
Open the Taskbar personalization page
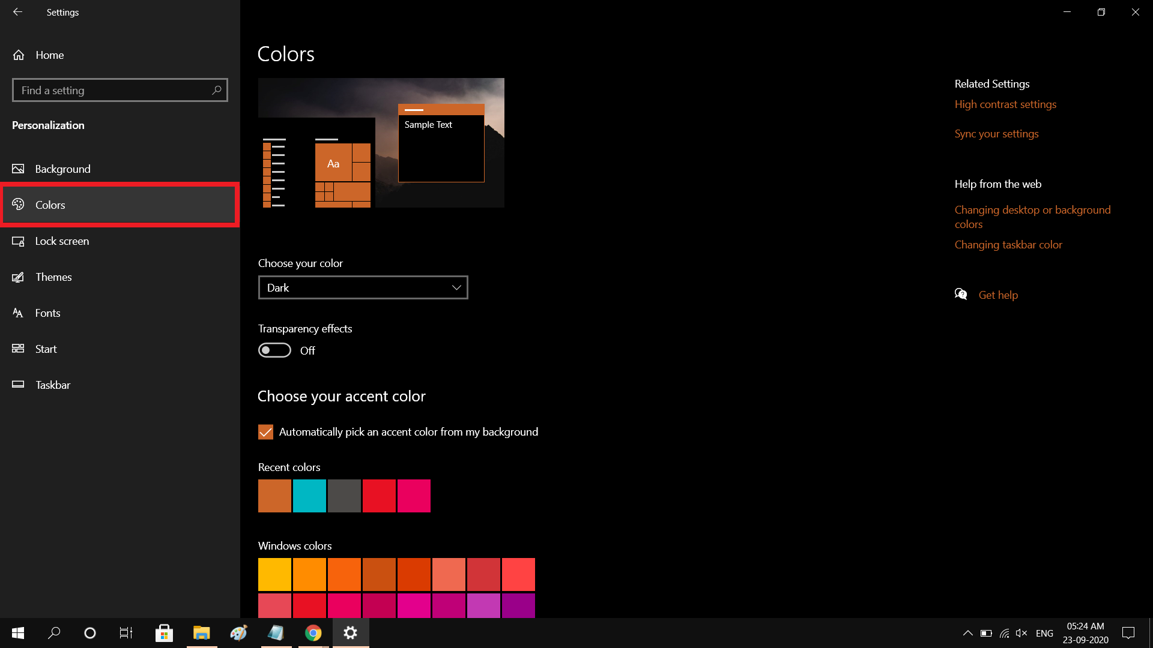tap(53, 385)
